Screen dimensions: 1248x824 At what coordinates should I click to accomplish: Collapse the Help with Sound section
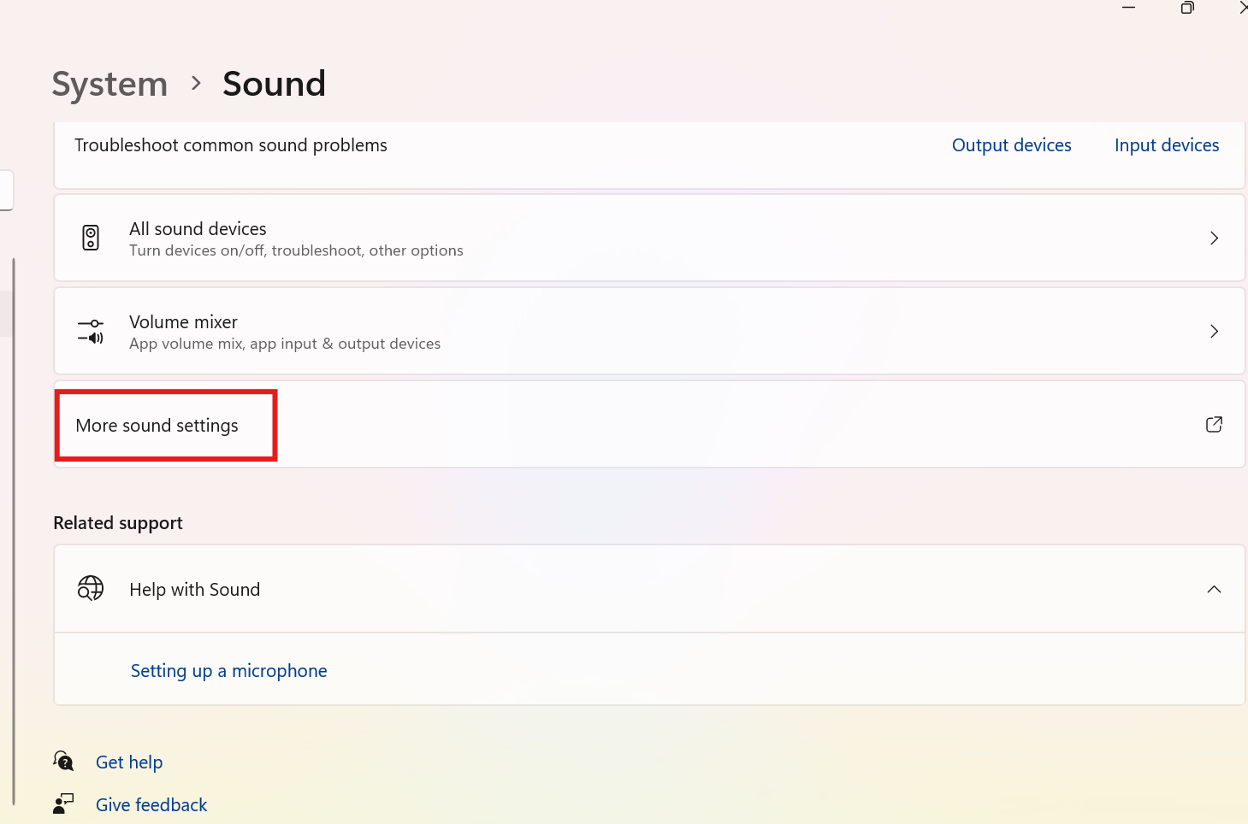(1214, 589)
